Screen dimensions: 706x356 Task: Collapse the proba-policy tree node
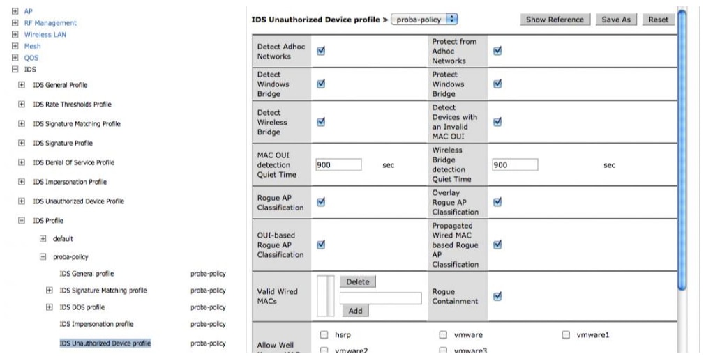coord(43,257)
